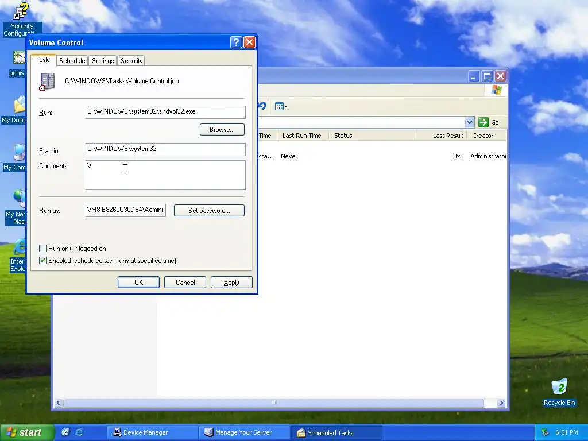
Task: Click the Volume Control job file icon
Action: tap(47, 82)
